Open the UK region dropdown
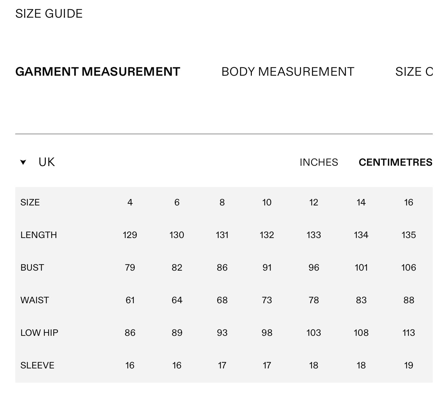The width and height of the screenshot is (448, 418). [x=38, y=162]
